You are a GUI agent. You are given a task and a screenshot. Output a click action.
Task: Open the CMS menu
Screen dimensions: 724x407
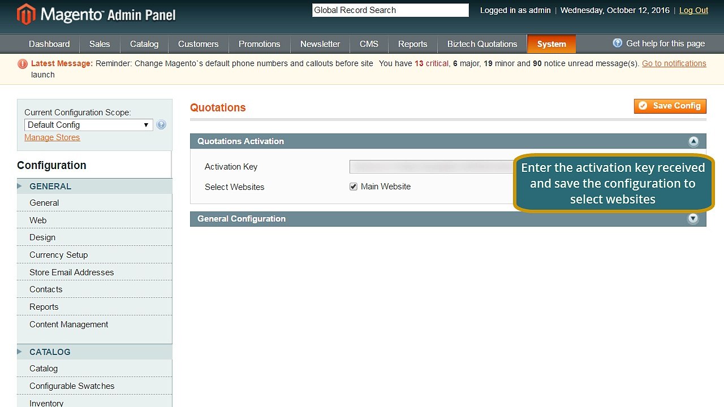point(369,44)
